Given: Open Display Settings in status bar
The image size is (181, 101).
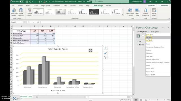Looking at the screenshot, I should pos(125,100).
